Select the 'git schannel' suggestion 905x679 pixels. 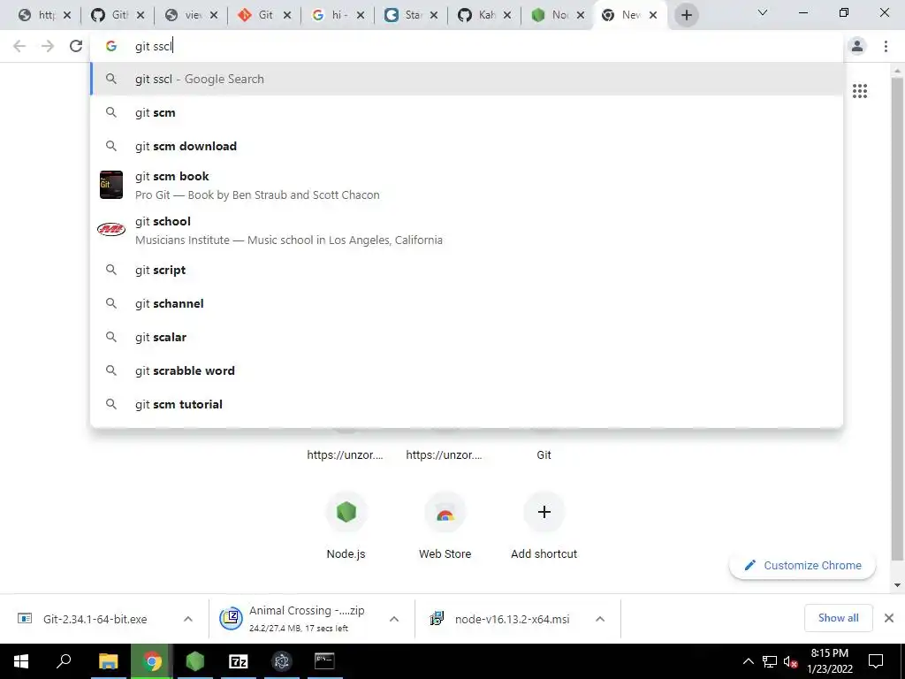click(467, 303)
